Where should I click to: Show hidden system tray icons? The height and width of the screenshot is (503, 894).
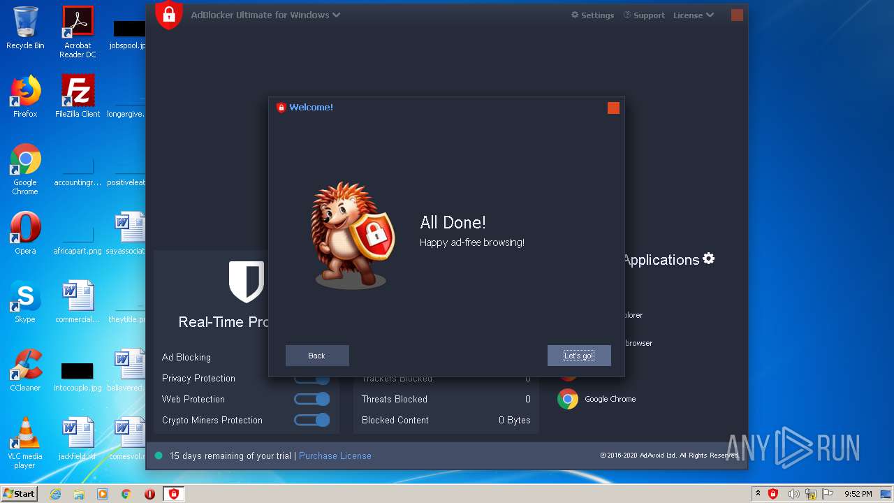point(758,494)
